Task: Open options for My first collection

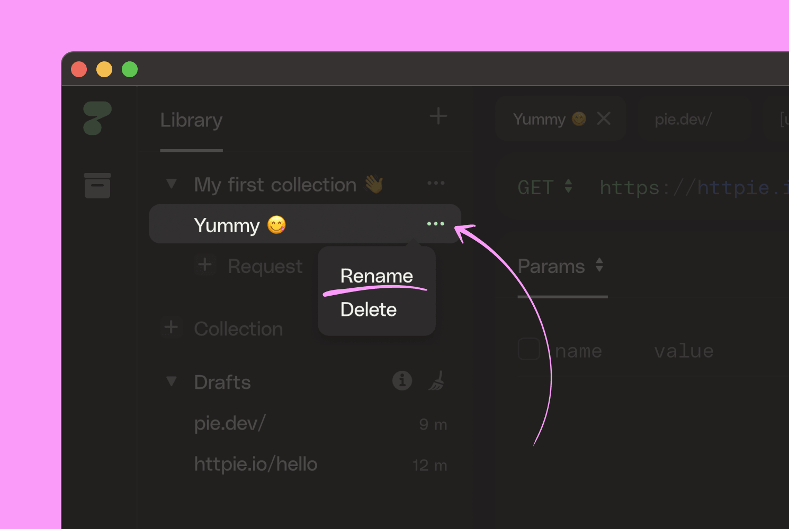Action: tap(436, 183)
